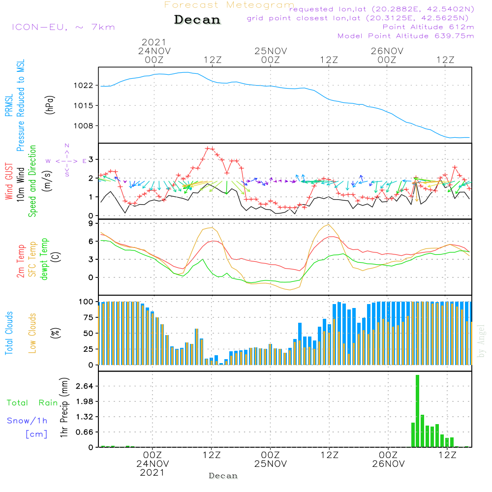Click the bottom '00Z 24NOV 2021' axis label
This screenshot has width=492, height=492.
pyautogui.click(x=153, y=464)
